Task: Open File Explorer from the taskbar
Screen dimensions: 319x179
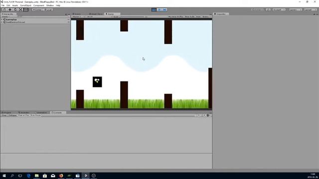Action: click(x=36, y=176)
